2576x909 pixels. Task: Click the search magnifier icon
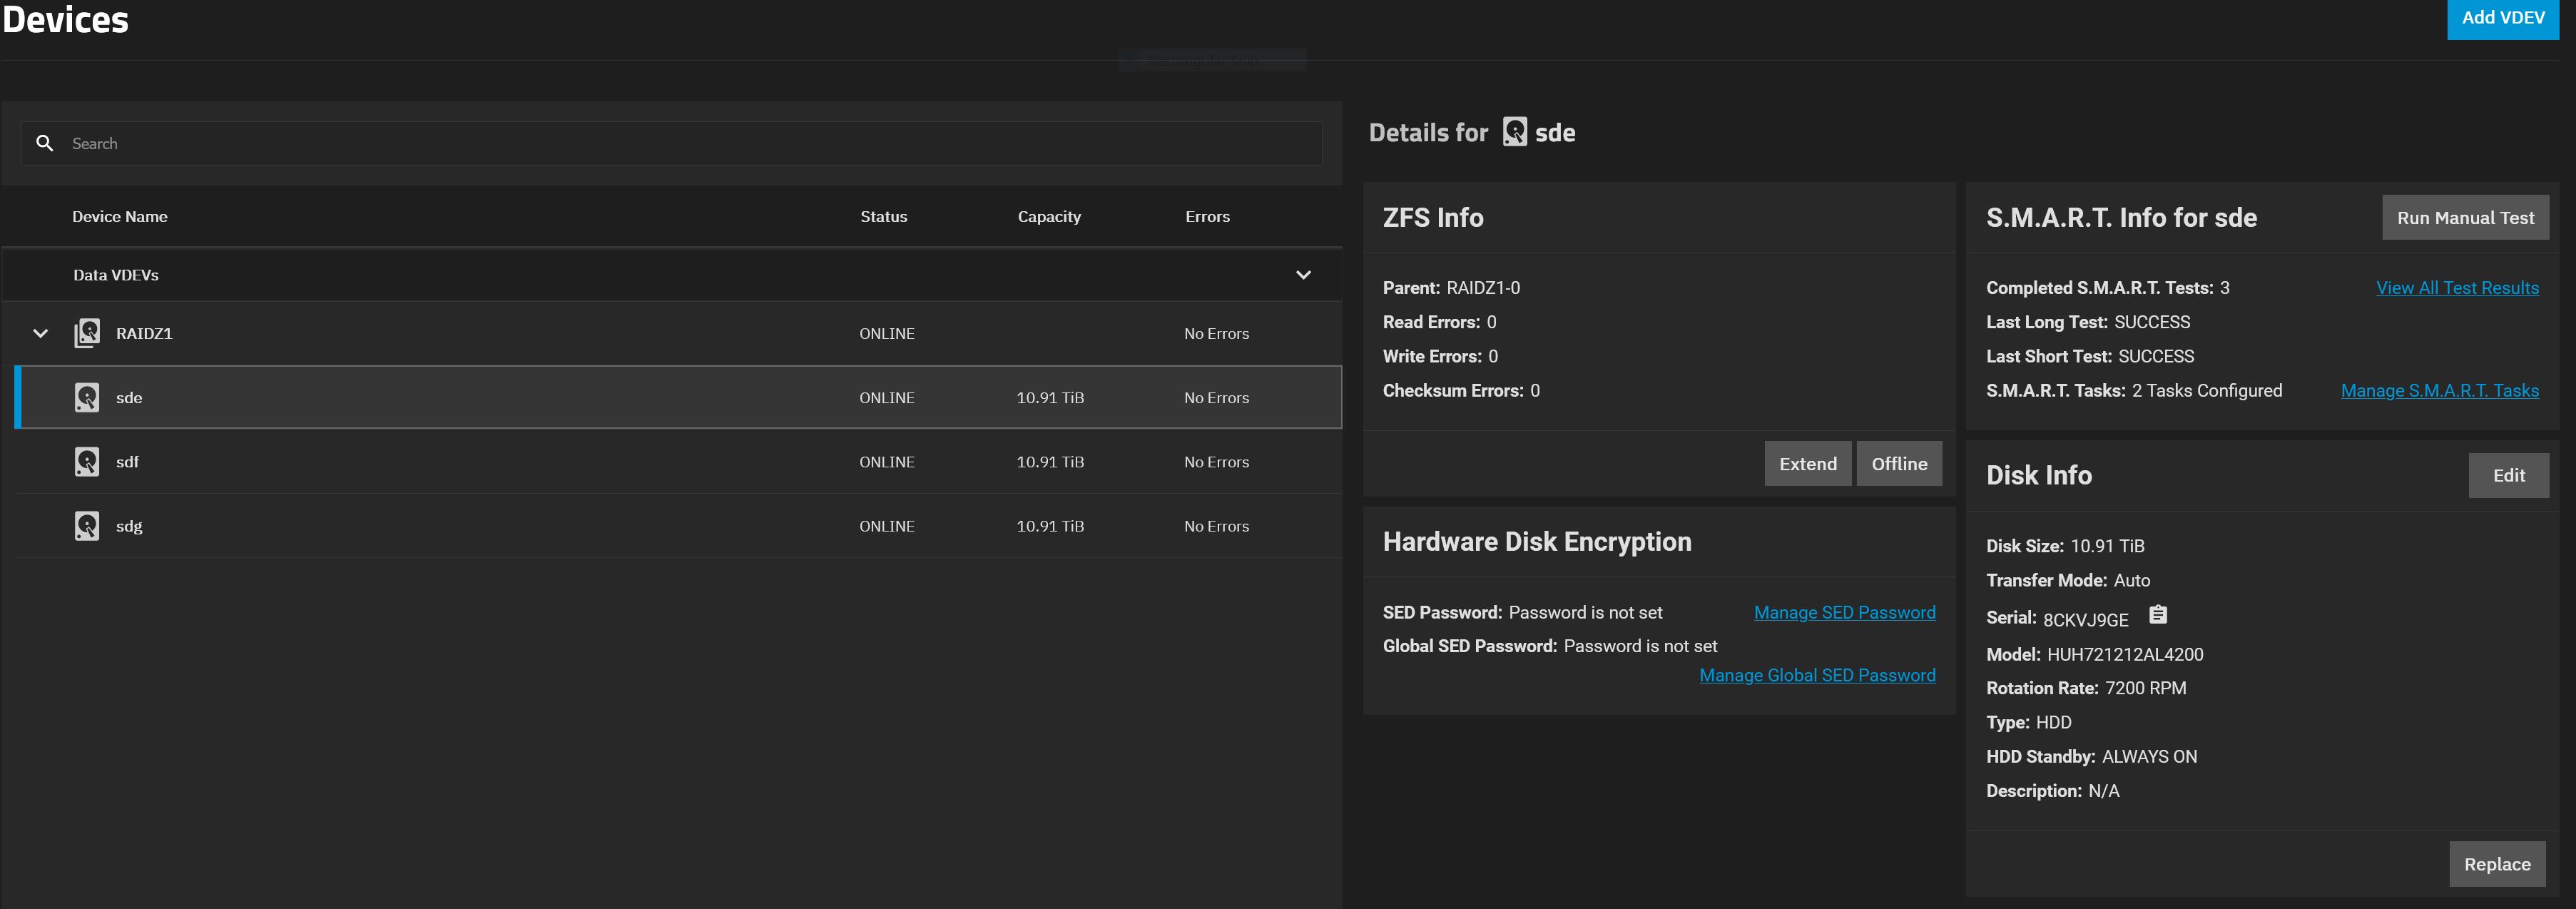click(x=44, y=143)
